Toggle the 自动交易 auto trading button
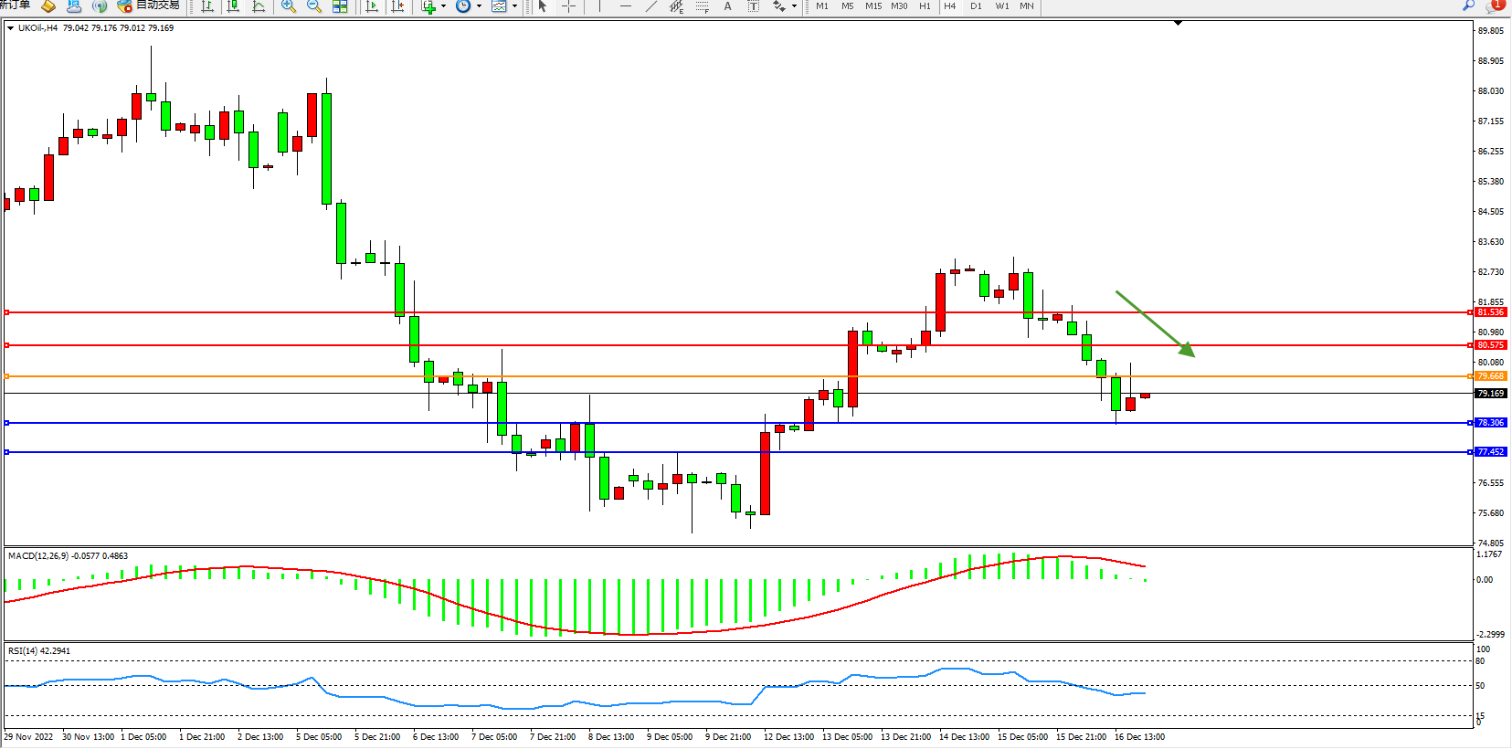 click(x=149, y=5)
